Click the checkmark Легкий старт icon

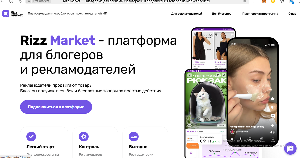tap(31, 136)
